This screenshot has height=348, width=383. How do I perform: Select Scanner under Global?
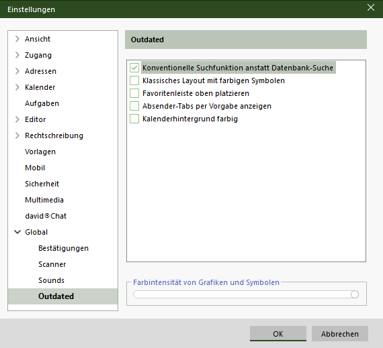[x=52, y=264]
